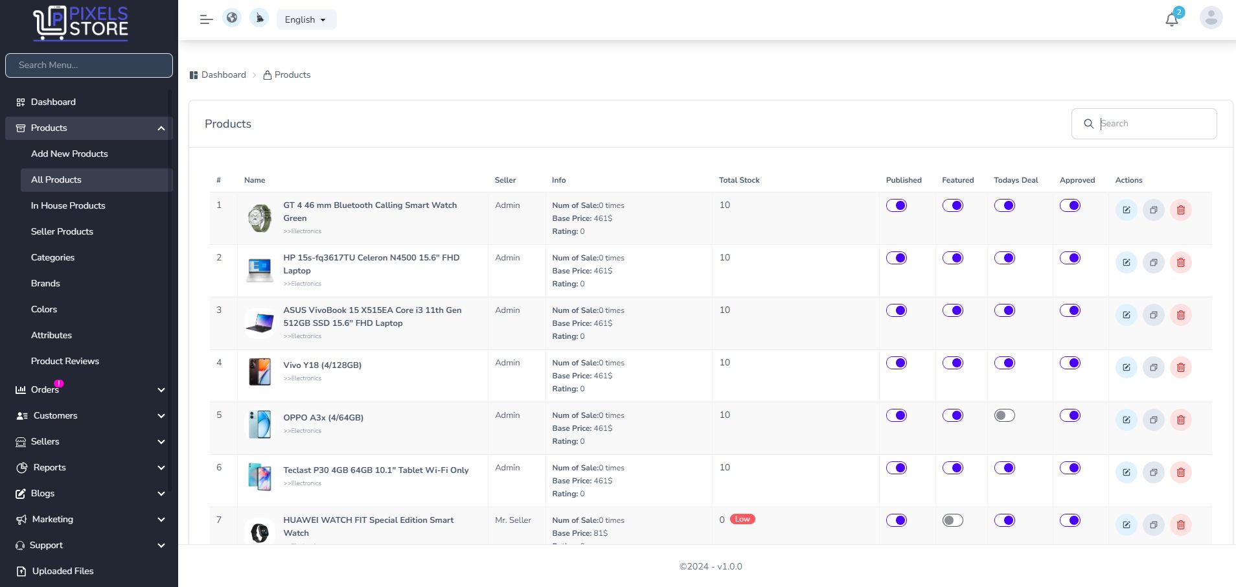Go to Categories in sidebar
Image resolution: width=1236 pixels, height=587 pixels.
pos(52,257)
